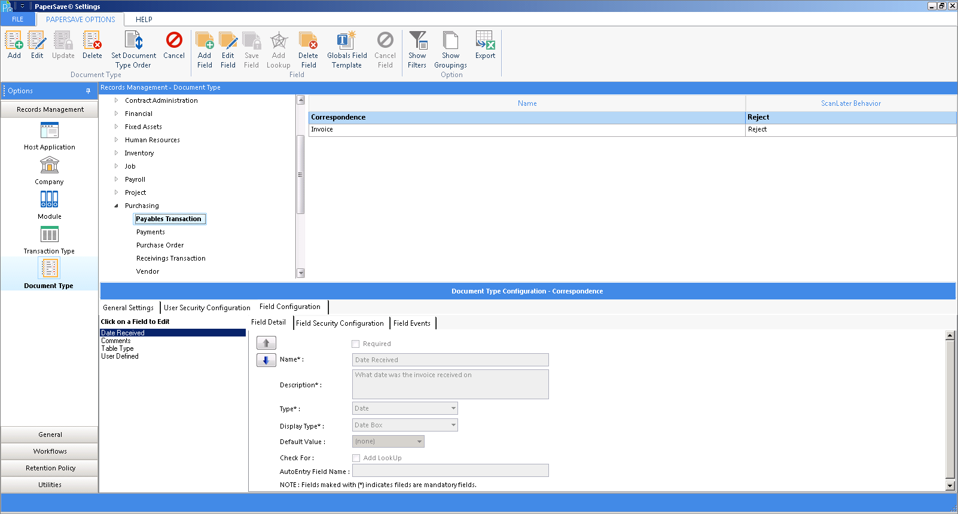The width and height of the screenshot is (958, 514).
Task: Select Receivings Transaction in tree
Action: 171,258
